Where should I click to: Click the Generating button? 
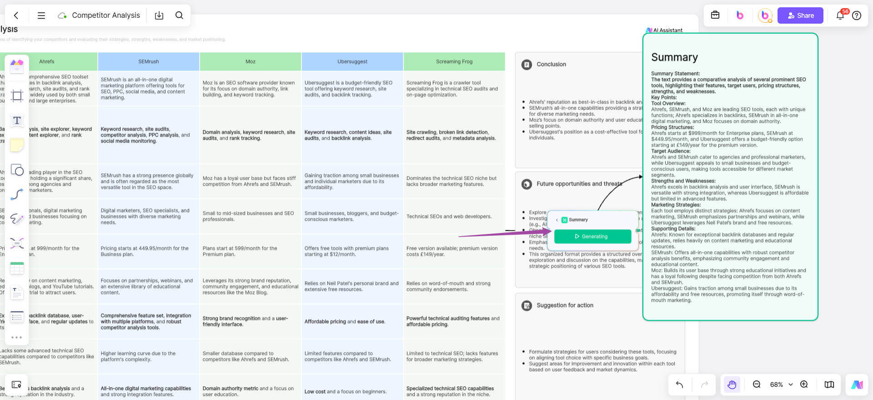coord(592,236)
